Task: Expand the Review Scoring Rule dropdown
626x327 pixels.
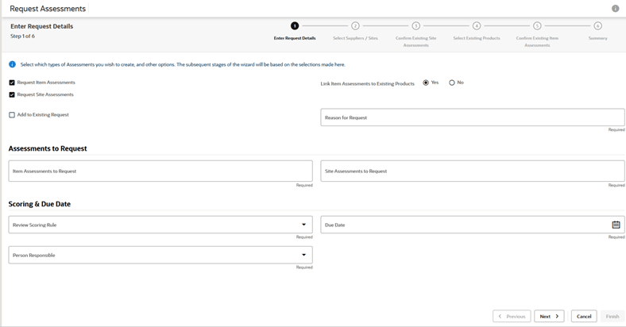Action: [303, 225]
